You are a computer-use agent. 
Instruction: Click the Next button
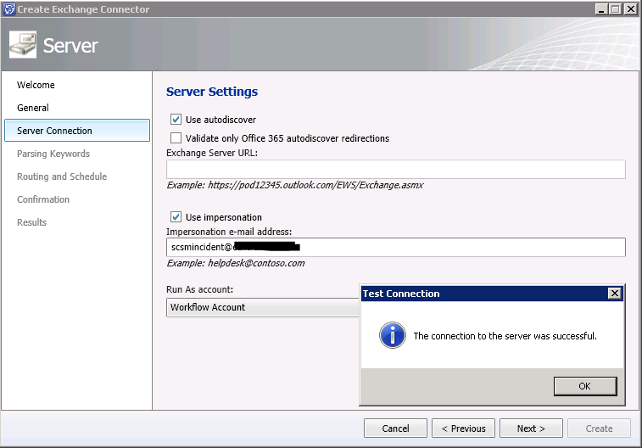[531, 428]
